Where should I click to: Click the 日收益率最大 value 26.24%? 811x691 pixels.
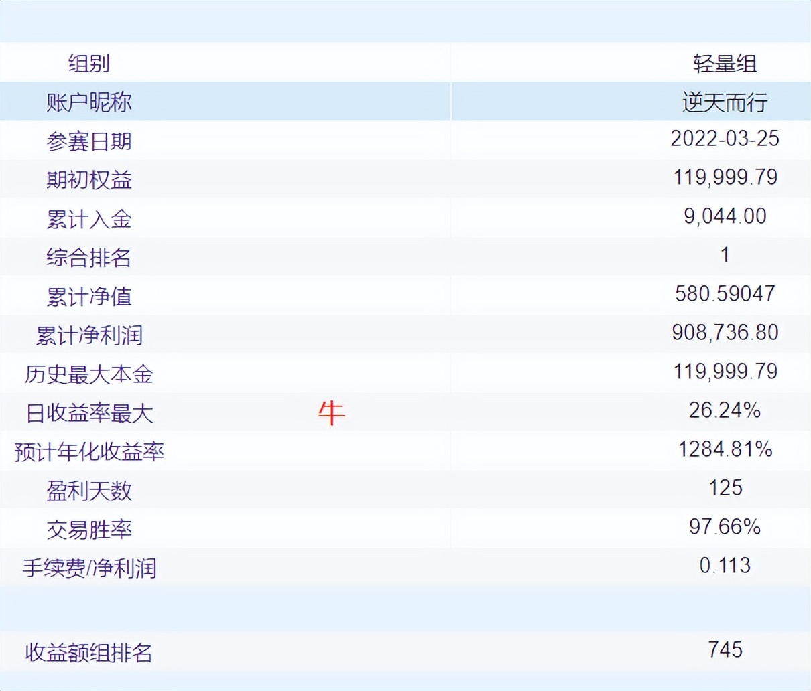[725, 410]
